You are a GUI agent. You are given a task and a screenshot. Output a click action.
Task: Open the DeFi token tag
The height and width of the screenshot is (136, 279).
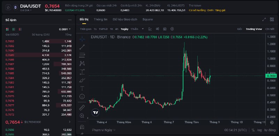[x=210, y=10]
